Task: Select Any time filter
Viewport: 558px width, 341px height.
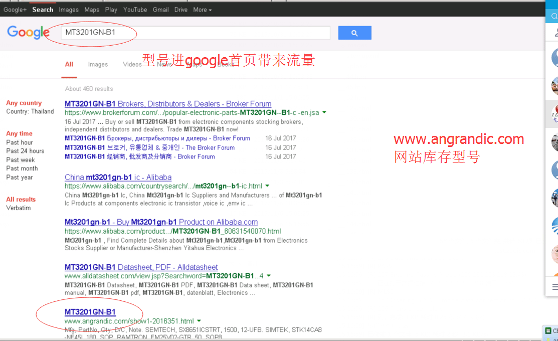Action: [x=19, y=133]
